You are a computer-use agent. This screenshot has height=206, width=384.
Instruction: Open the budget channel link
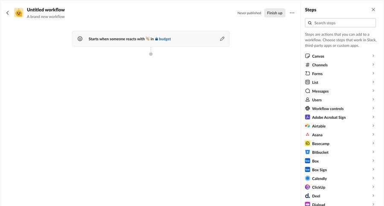(x=165, y=39)
